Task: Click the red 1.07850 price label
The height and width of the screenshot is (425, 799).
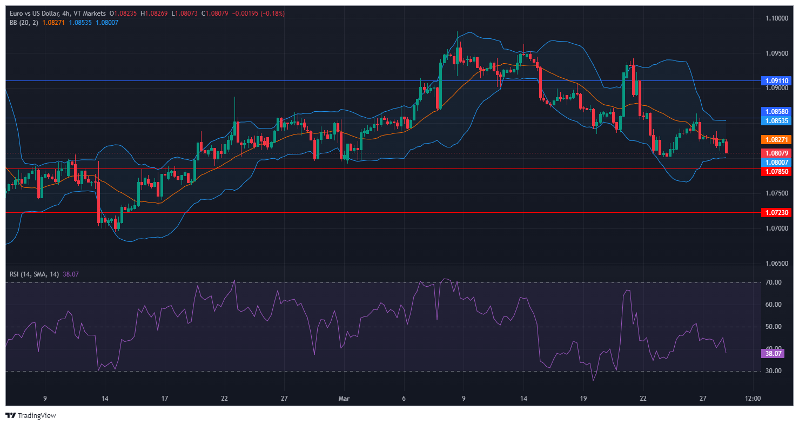Action: 776,171
